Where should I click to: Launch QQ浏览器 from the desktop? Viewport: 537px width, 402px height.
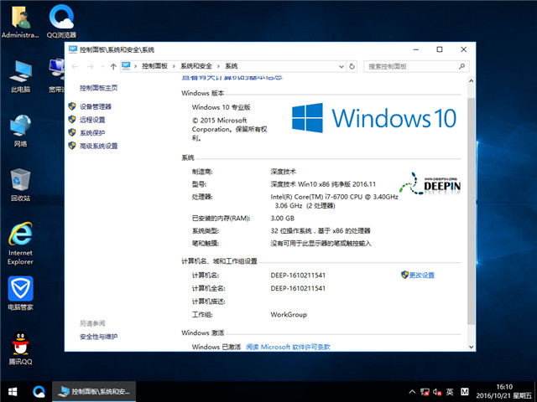coord(61,21)
